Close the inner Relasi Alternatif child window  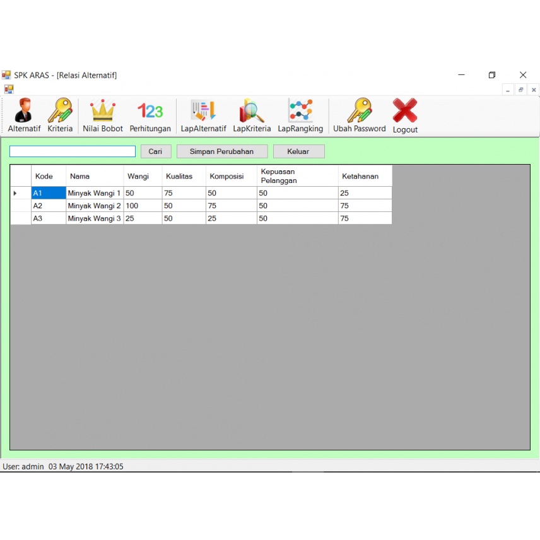click(x=534, y=90)
